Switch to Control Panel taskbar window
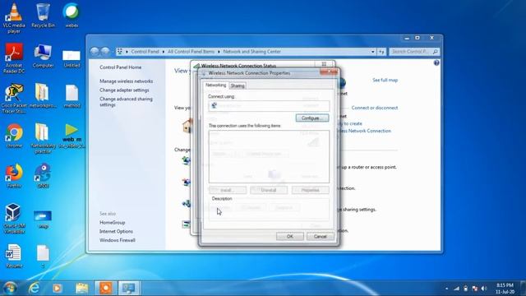This screenshot has width=526, height=296. [129, 288]
